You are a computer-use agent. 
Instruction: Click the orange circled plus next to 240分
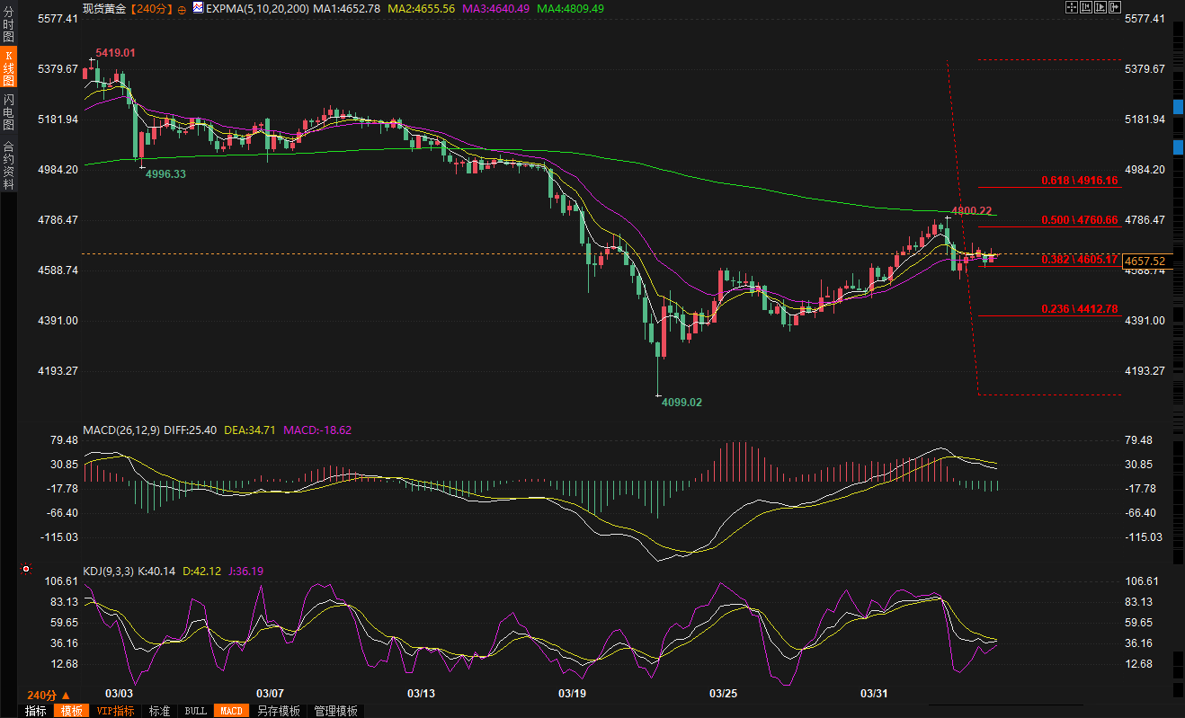tap(183, 9)
